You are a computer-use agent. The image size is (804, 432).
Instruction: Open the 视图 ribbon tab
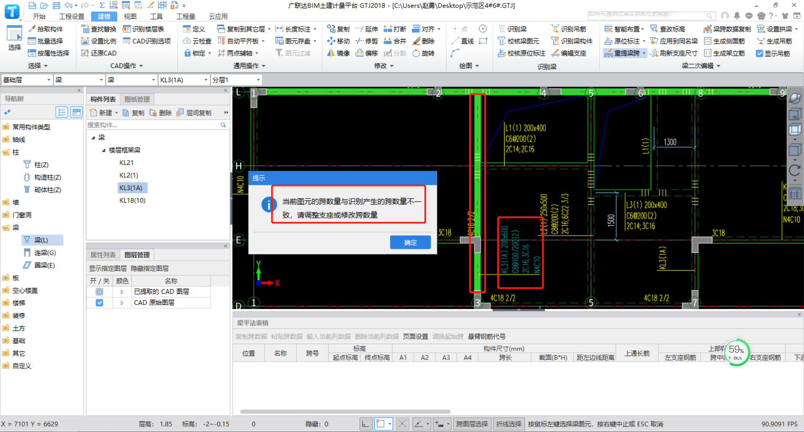(x=130, y=16)
